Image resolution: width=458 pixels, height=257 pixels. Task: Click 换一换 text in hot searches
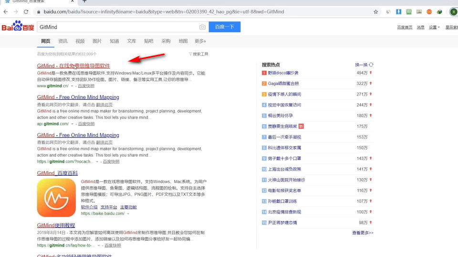pos(361,65)
